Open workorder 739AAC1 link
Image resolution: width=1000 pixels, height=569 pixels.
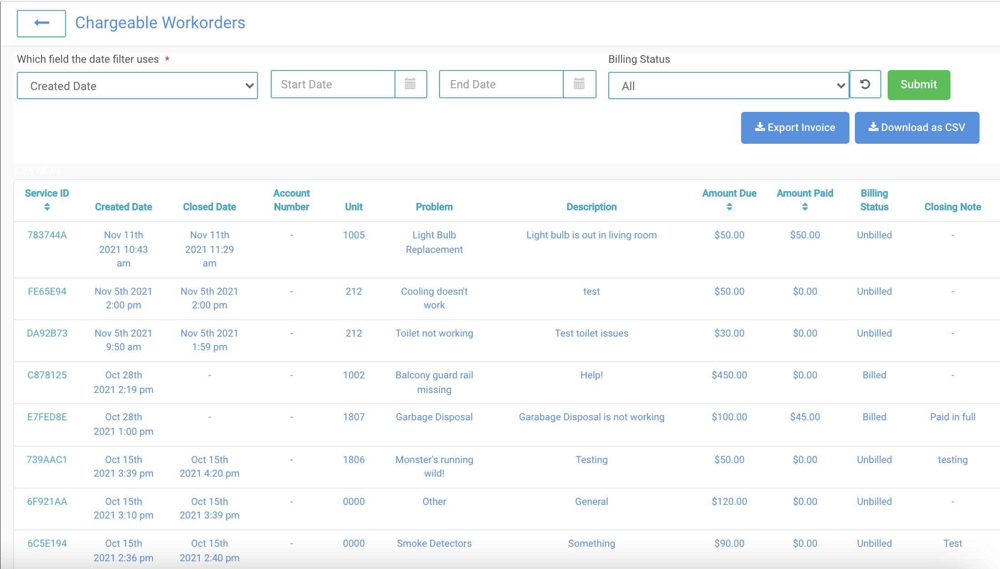47,460
